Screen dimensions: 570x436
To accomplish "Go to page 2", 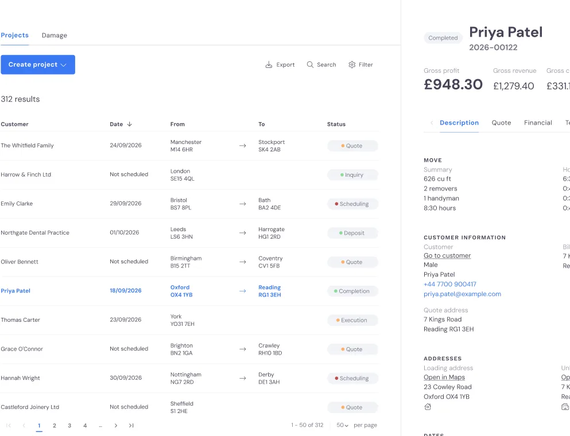I will (55, 426).
